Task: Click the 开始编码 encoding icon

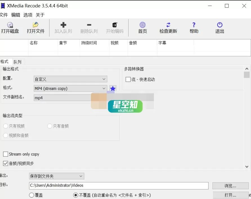Action: (x=115, y=28)
